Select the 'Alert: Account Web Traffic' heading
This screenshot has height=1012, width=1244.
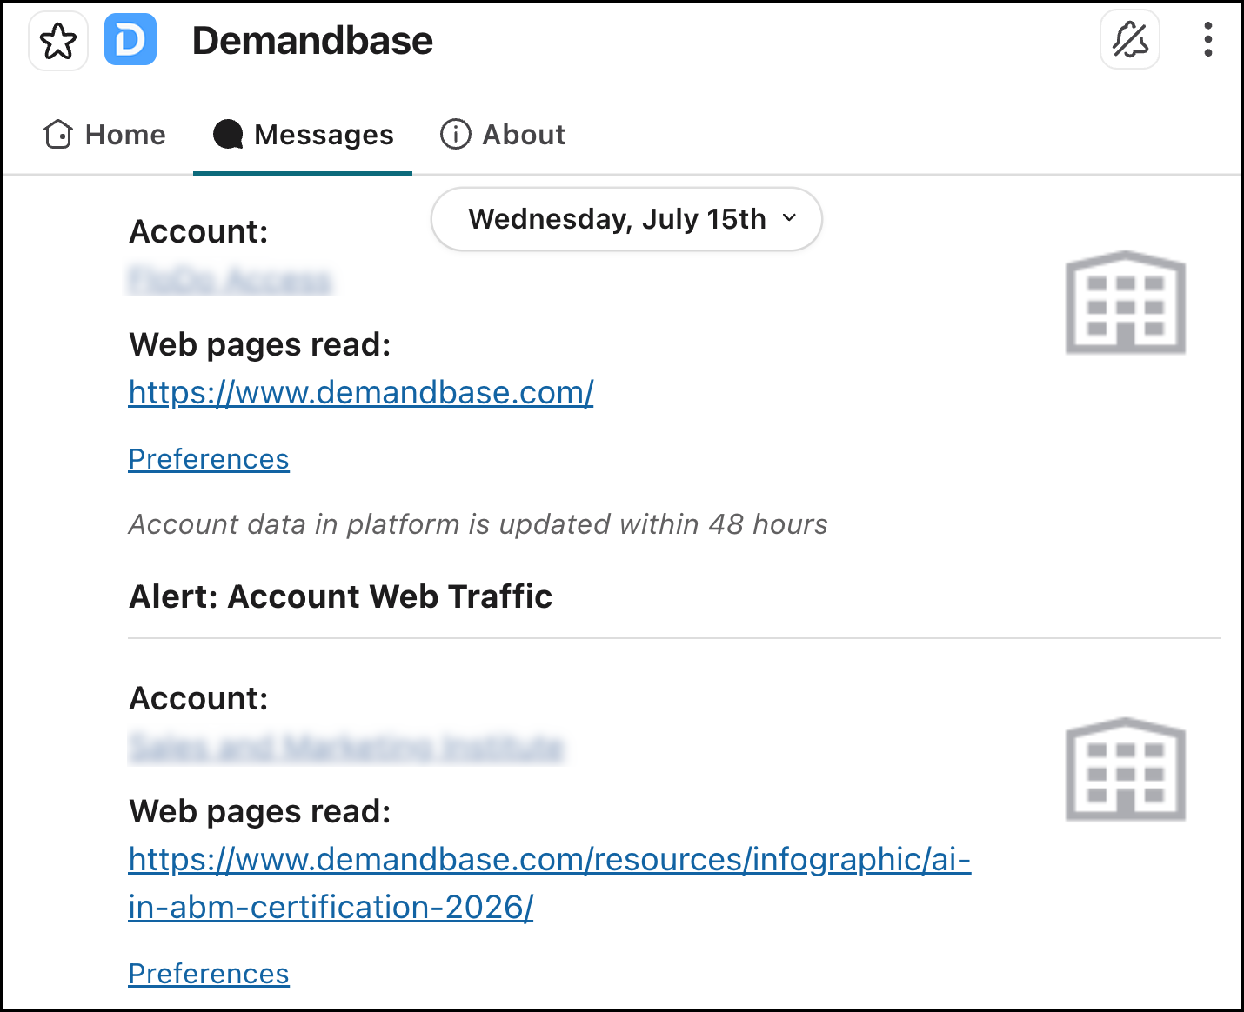tap(340, 596)
